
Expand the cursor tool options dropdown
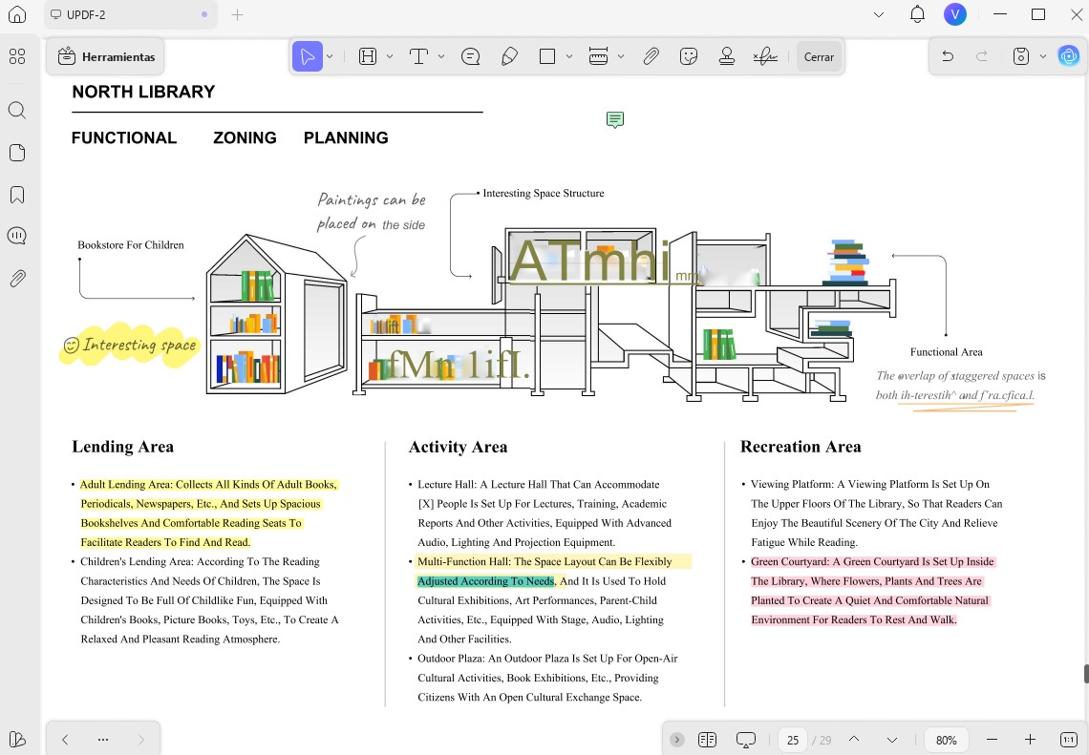tap(330, 56)
